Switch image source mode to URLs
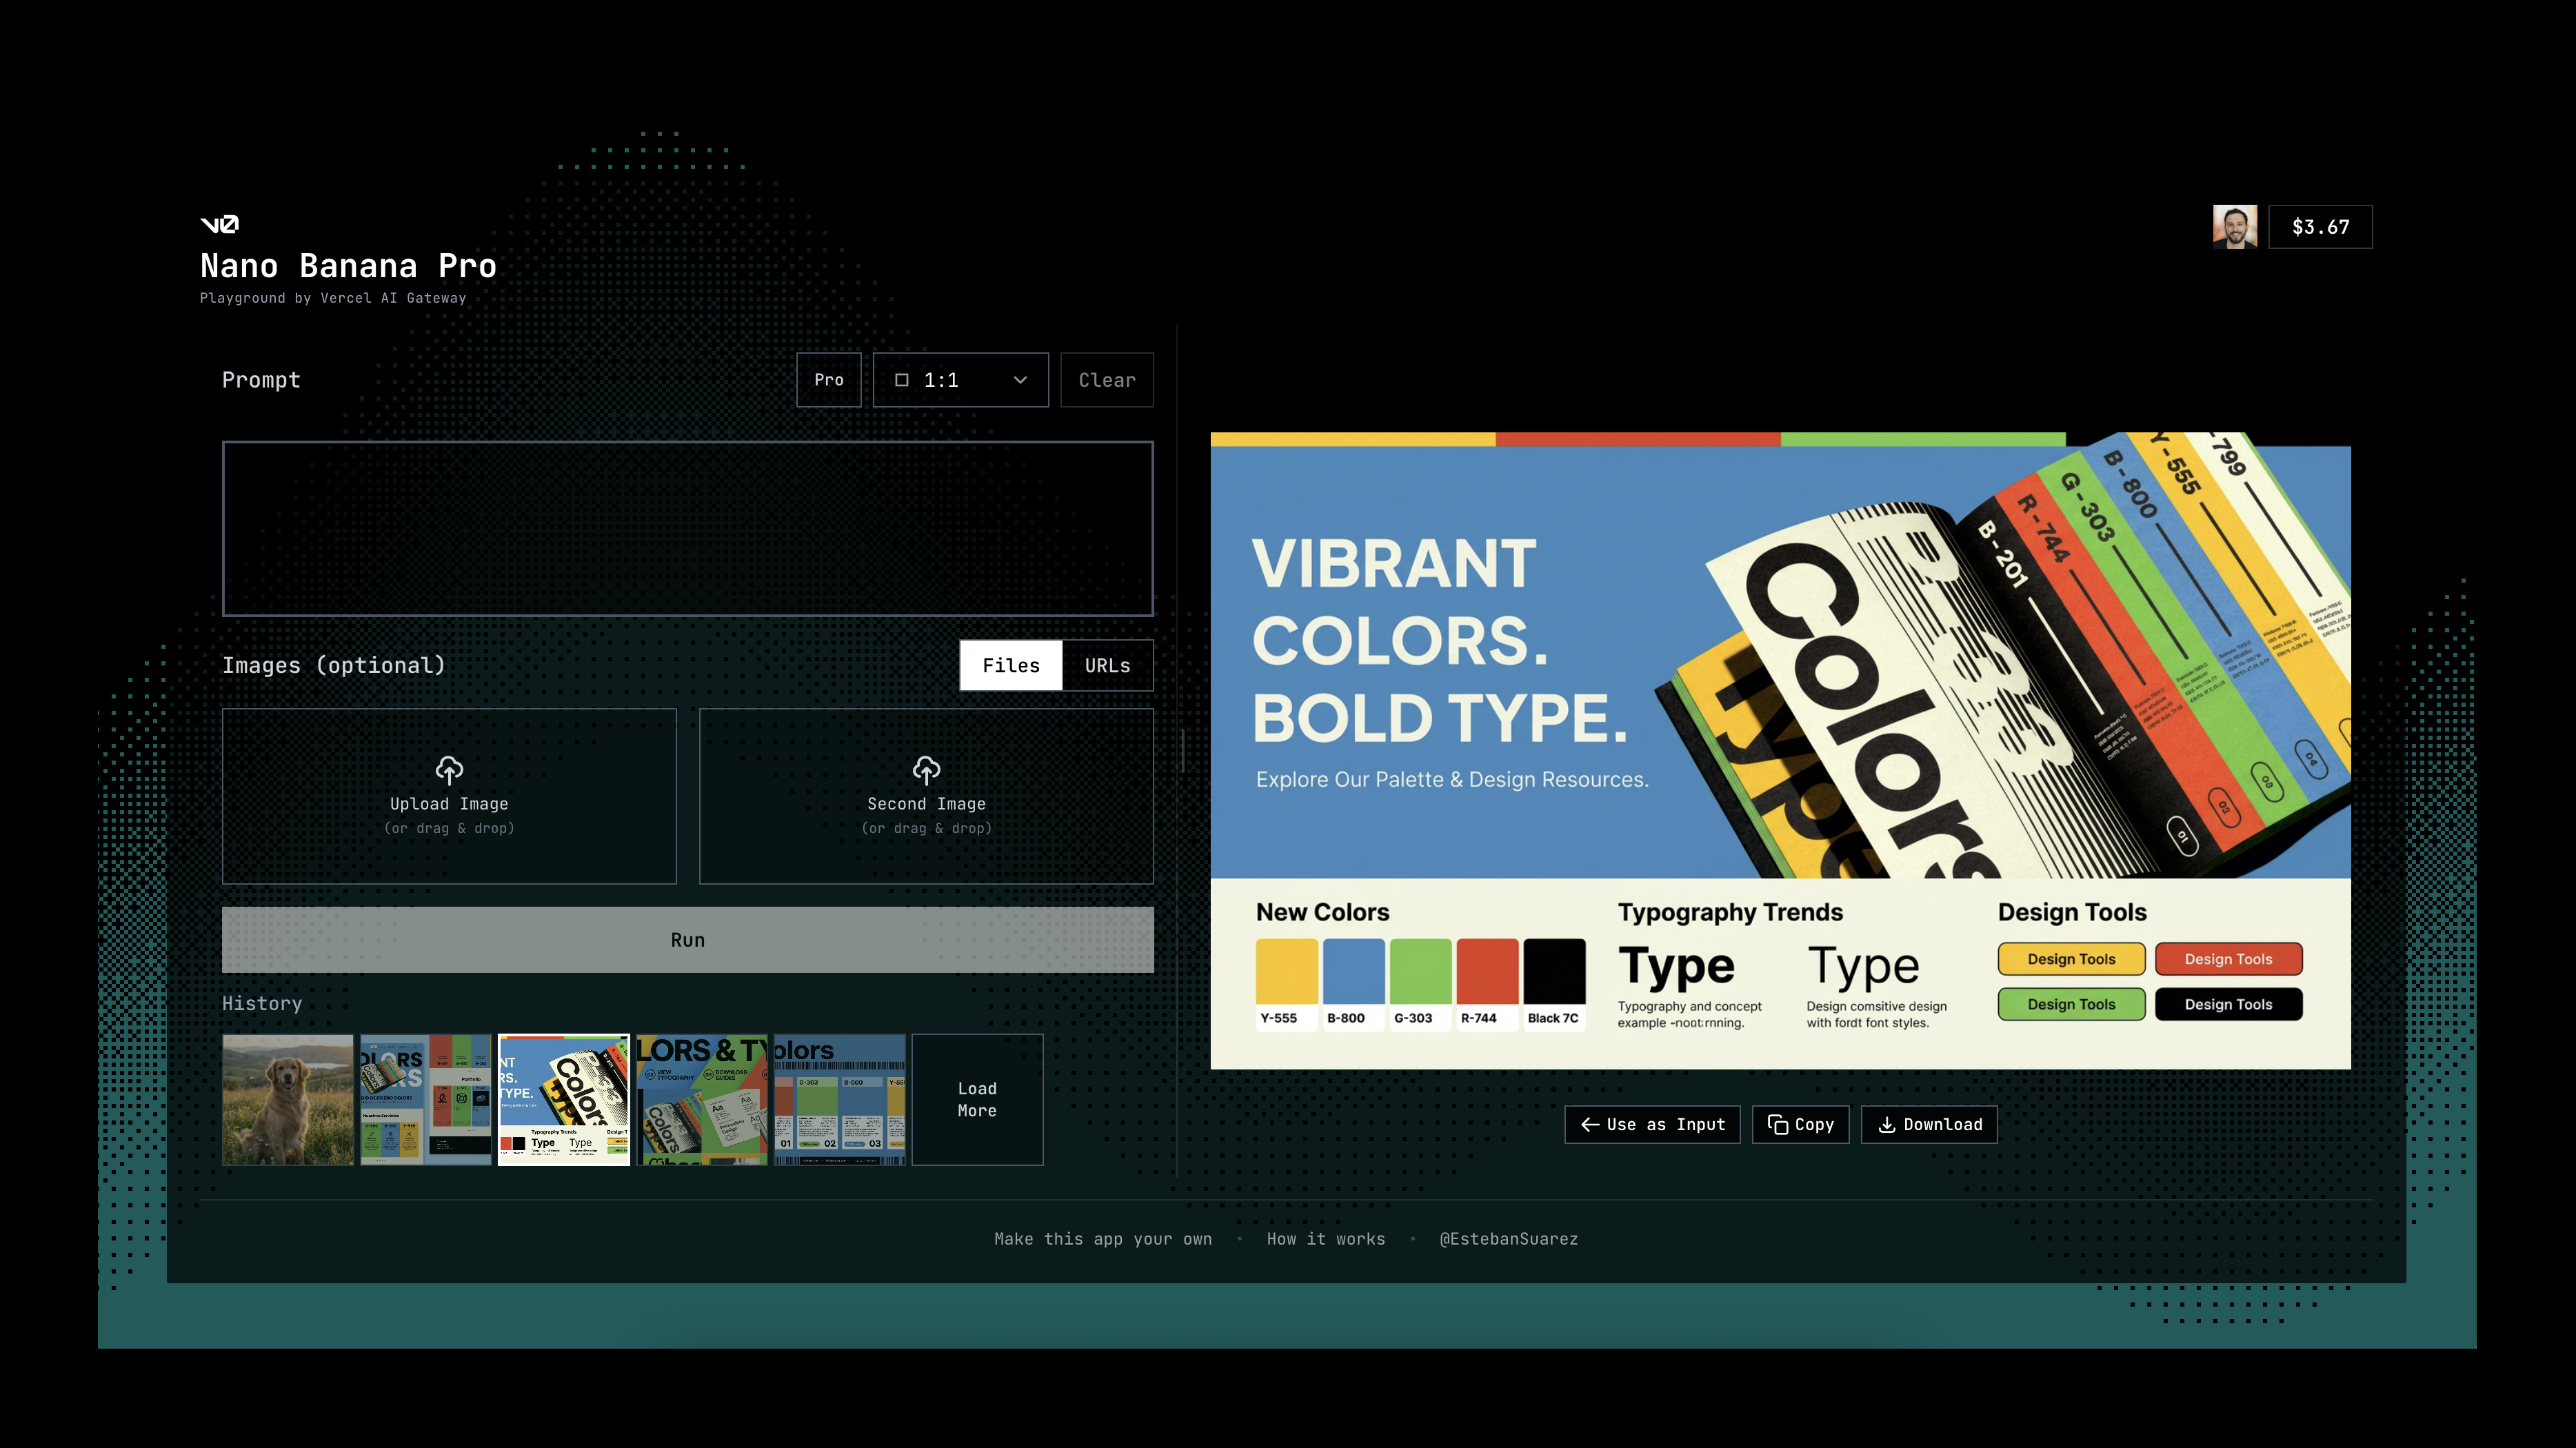Viewport: 2576px width, 1448px height. tap(1107, 664)
